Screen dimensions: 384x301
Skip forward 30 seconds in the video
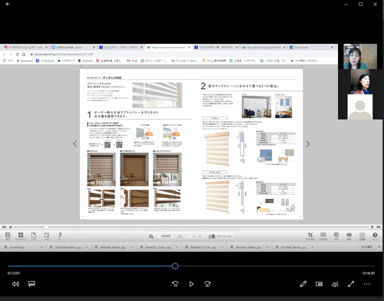point(207,284)
